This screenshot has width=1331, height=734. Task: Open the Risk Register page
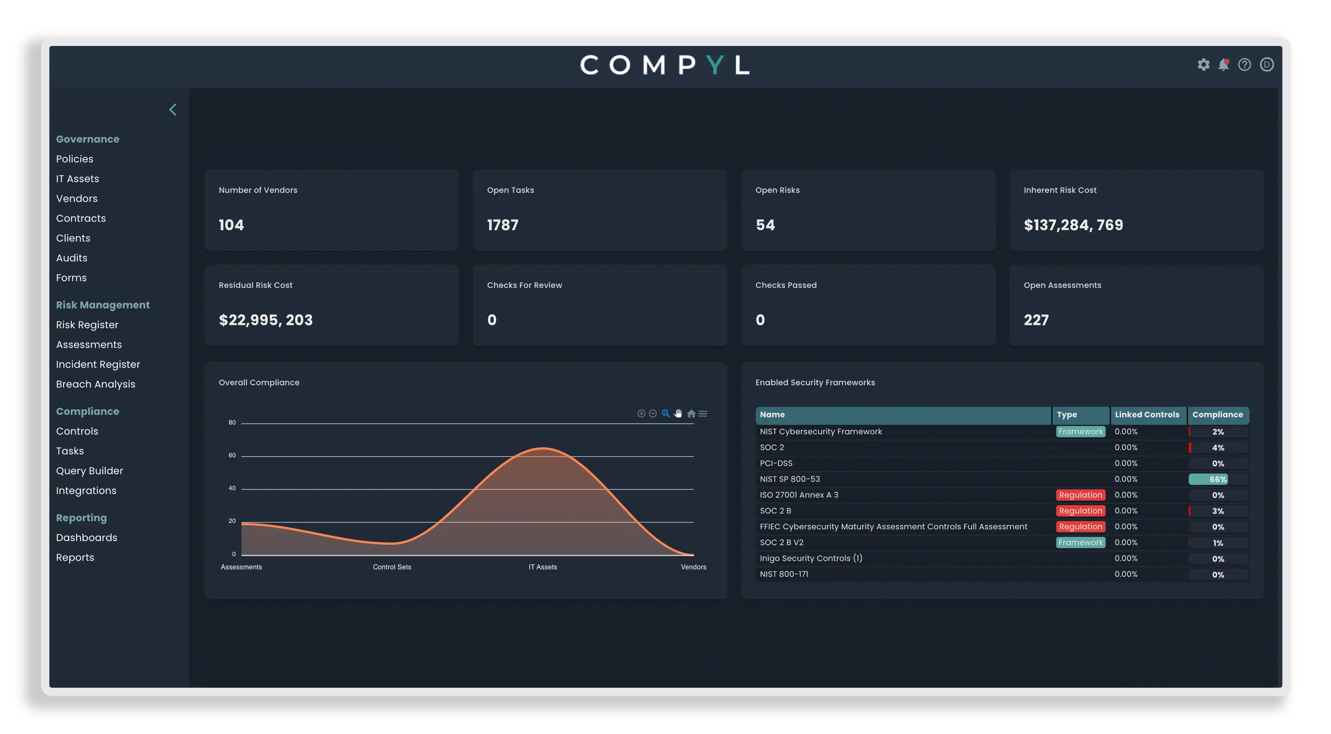coord(87,324)
